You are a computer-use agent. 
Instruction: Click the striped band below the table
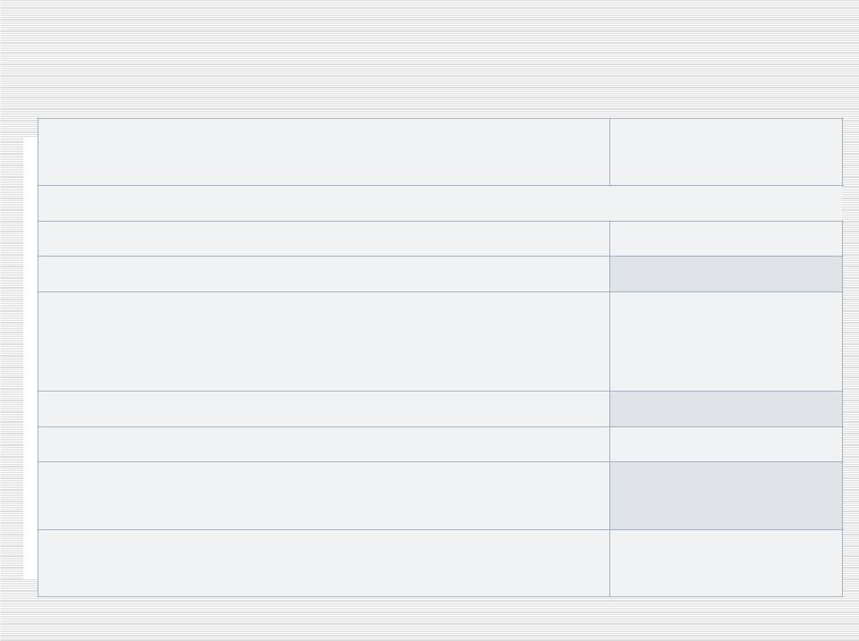[429, 620]
